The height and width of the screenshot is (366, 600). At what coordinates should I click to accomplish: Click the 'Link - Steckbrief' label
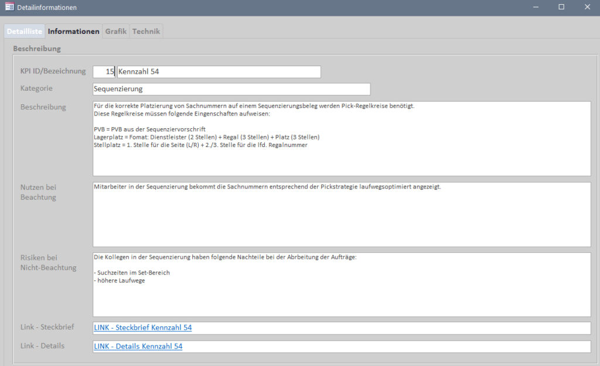[47, 327]
